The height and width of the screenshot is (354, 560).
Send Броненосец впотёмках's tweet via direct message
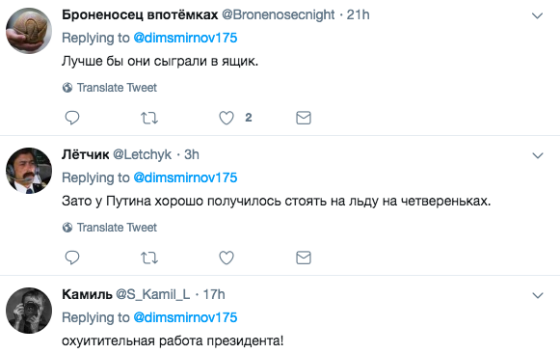pyautogui.click(x=304, y=118)
